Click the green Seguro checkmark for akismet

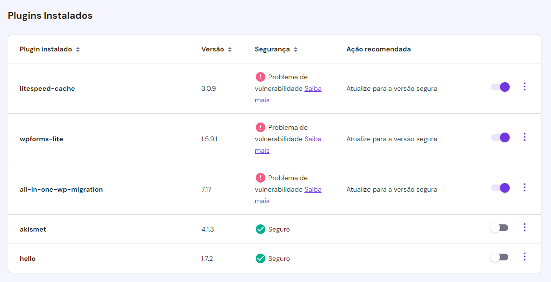(x=260, y=229)
